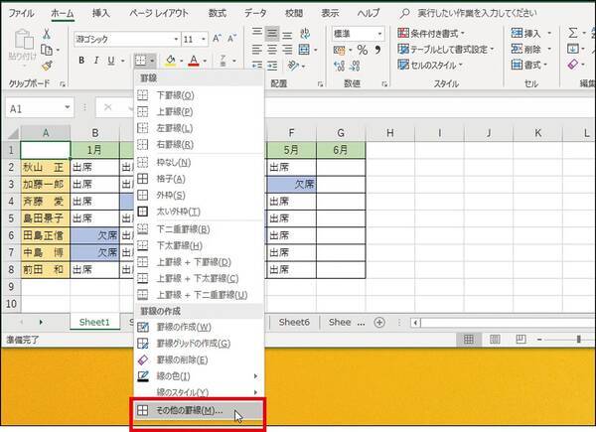Toggle bold formatting (B)
Image resolution: width=596 pixels, height=432 pixels.
(x=81, y=61)
